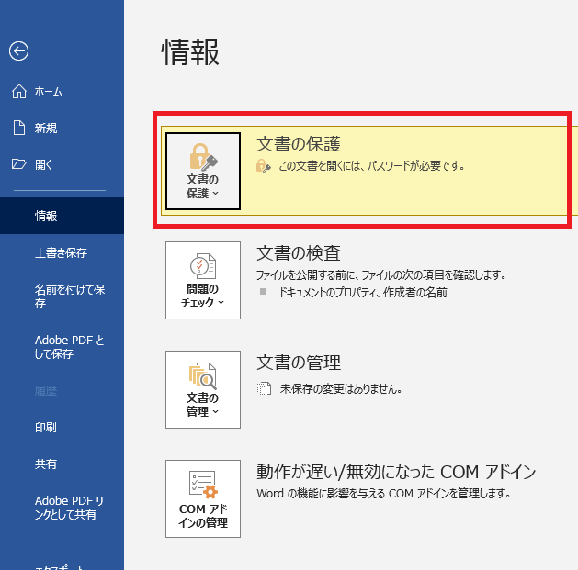Image resolution: width=578 pixels, height=570 pixels.
Task: Expand the 文書の保護 dropdown chevron
Action: tap(216, 193)
